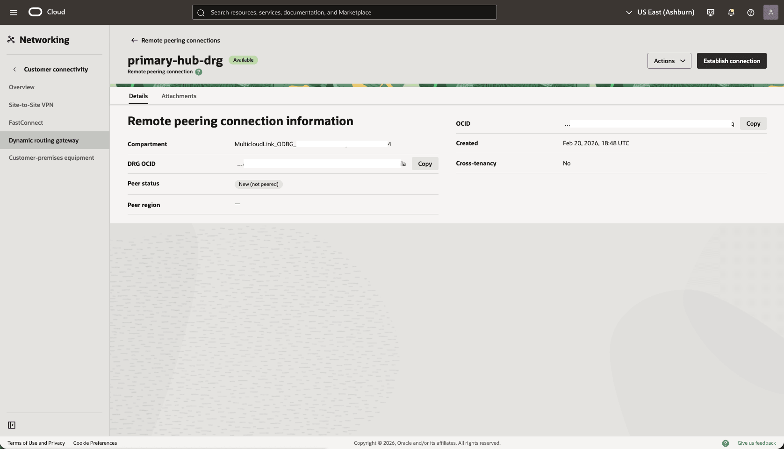Collapse the Customer connectivity section
784x449 pixels.
[14, 69]
